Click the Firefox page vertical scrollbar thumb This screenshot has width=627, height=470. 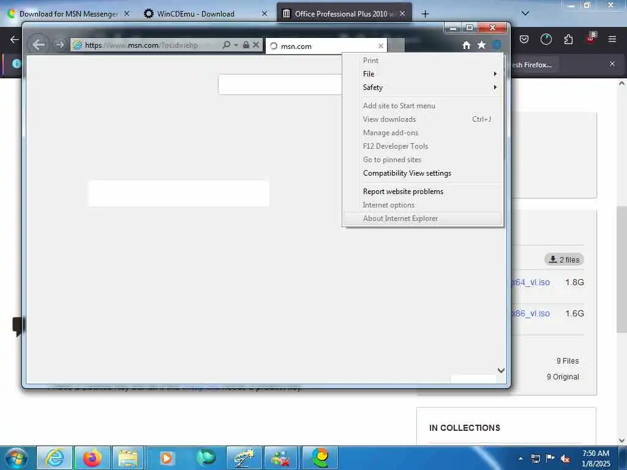click(x=621, y=270)
